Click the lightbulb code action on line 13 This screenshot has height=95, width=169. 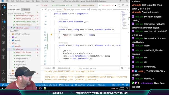[51, 35]
